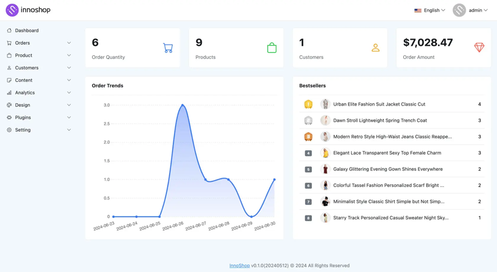Click the red diamond Order Amount icon
The width and height of the screenshot is (497, 272).
pyautogui.click(x=479, y=48)
